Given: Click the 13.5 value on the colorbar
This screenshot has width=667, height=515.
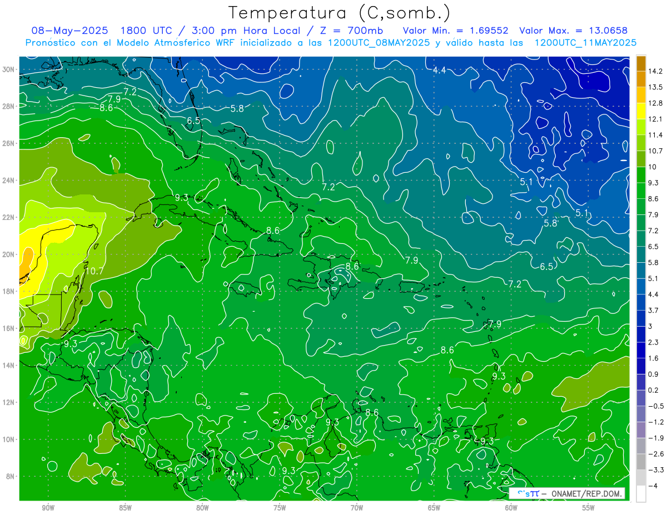Looking at the screenshot, I should click(x=655, y=87).
